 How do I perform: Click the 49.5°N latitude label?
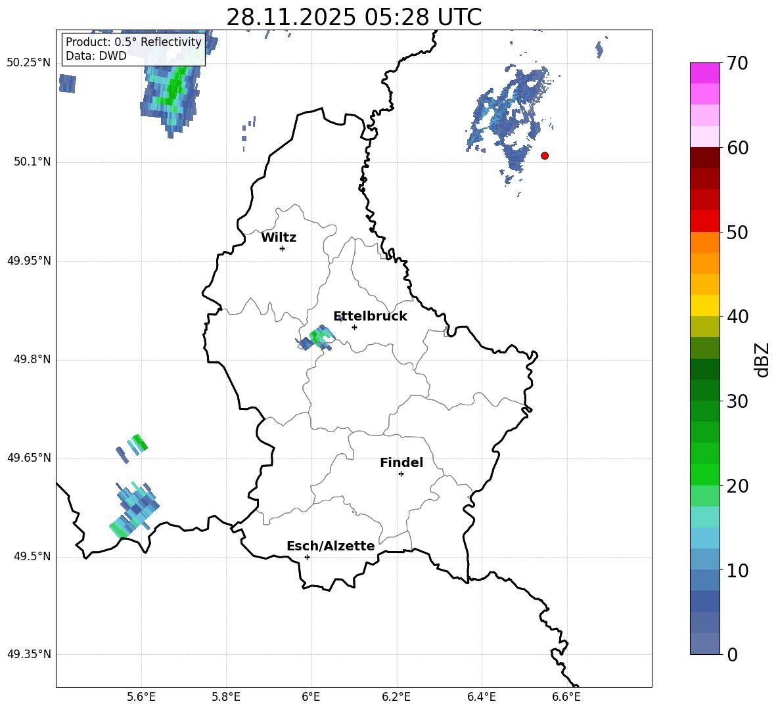[33, 556]
